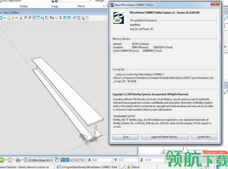Turn on view 4 in view group
The width and height of the screenshot is (228, 169).
pos(71,160)
